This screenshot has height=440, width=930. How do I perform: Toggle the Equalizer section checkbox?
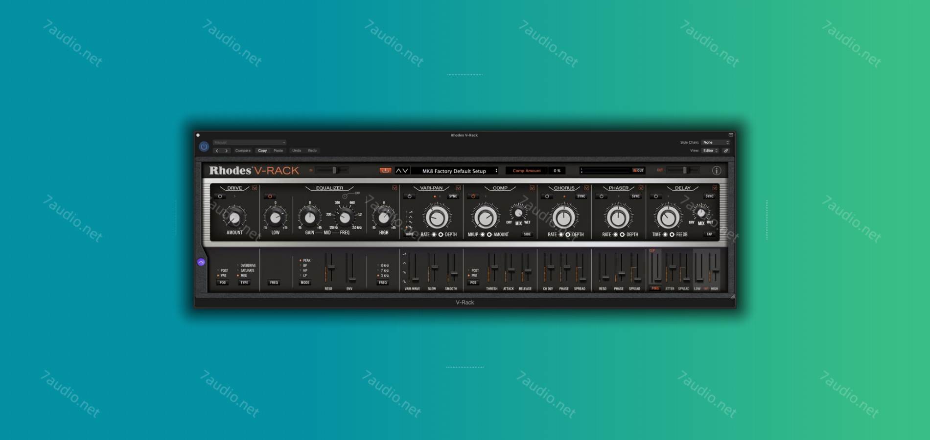[x=395, y=188]
